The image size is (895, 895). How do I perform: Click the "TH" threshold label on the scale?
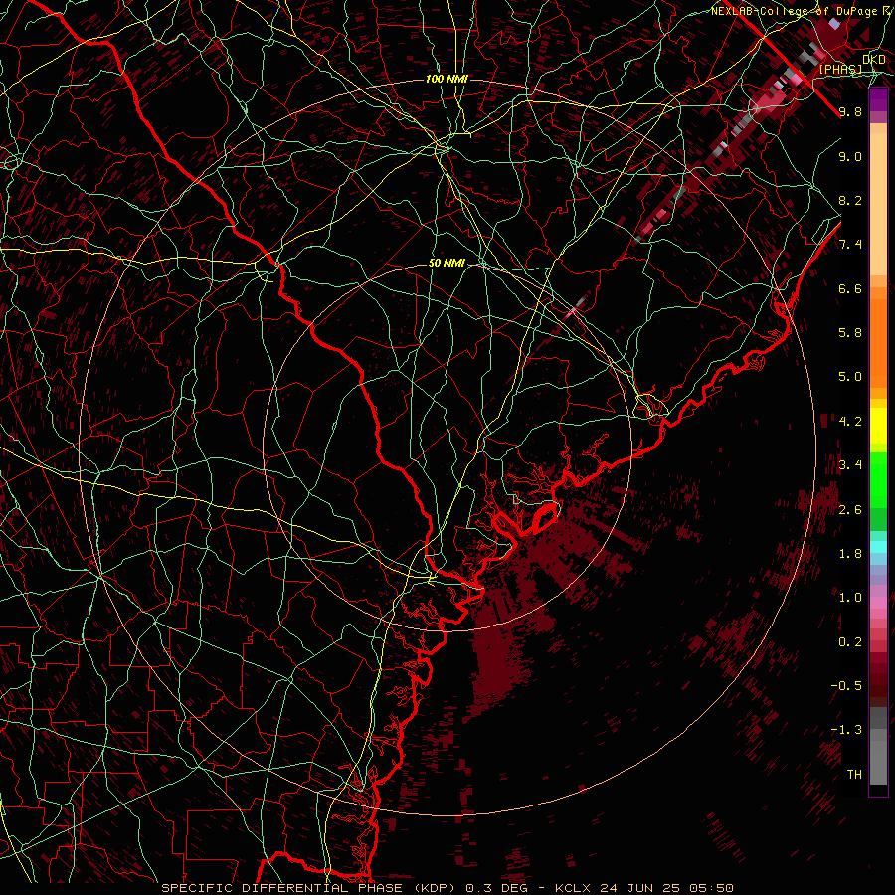point(854,775)
